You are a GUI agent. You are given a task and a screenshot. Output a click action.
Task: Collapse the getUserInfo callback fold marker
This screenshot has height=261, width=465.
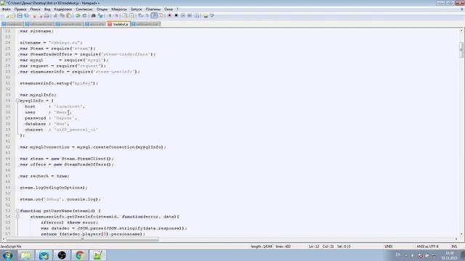tap(17, 217)
